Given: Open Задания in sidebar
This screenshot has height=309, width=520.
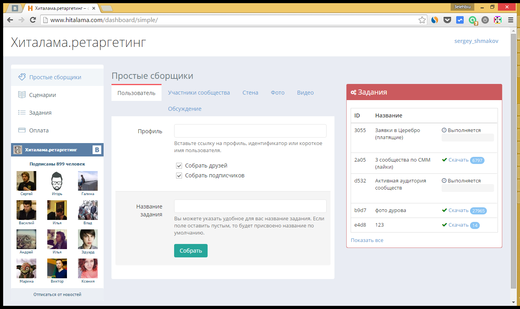Looking at the screenshot, I should 58,112.
